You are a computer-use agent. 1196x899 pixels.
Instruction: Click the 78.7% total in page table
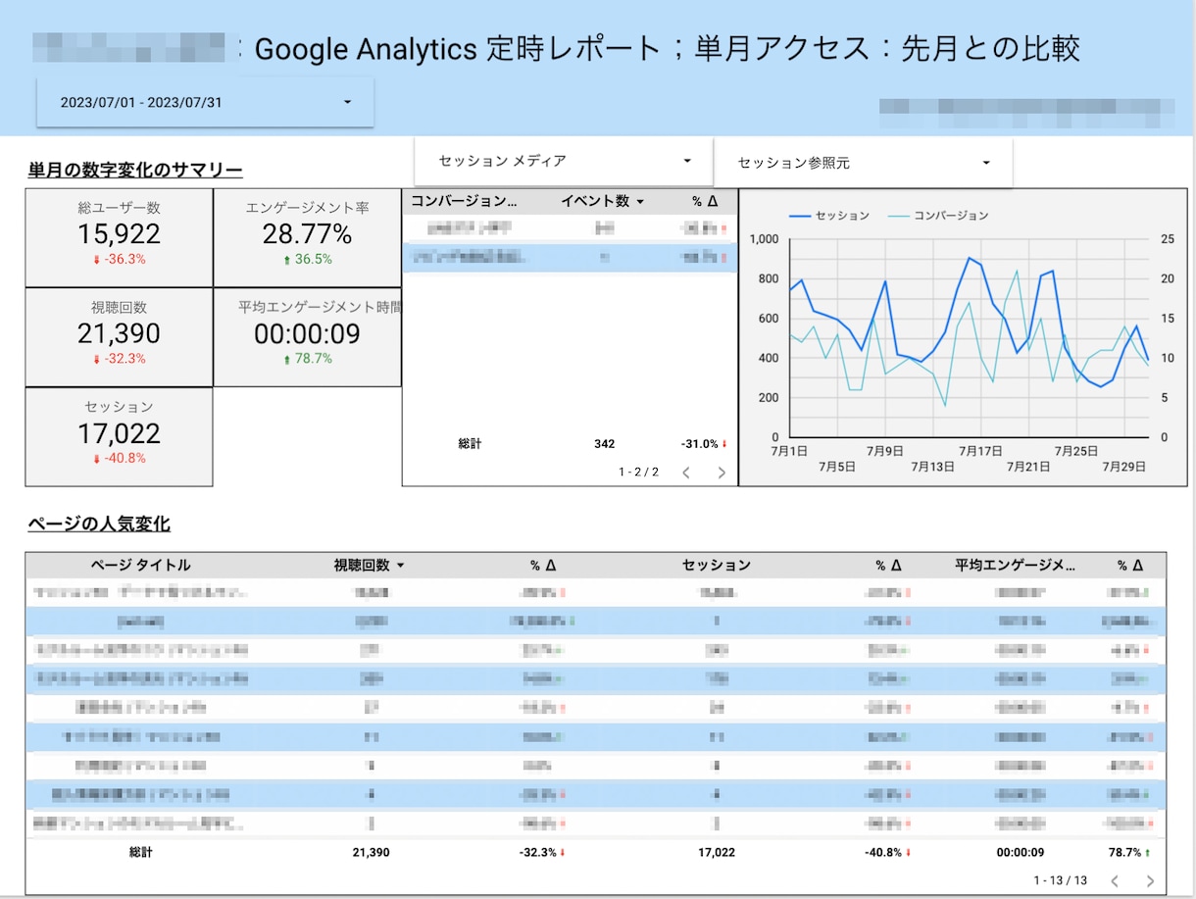pos(1130,853)
